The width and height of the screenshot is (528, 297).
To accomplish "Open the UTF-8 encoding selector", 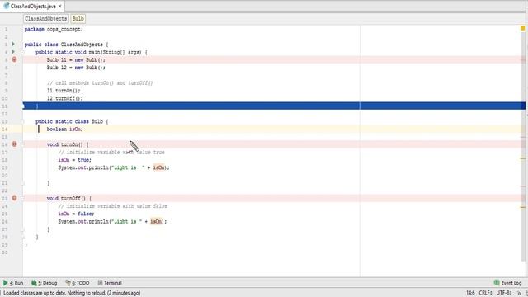I will click(x=504, y=293).
